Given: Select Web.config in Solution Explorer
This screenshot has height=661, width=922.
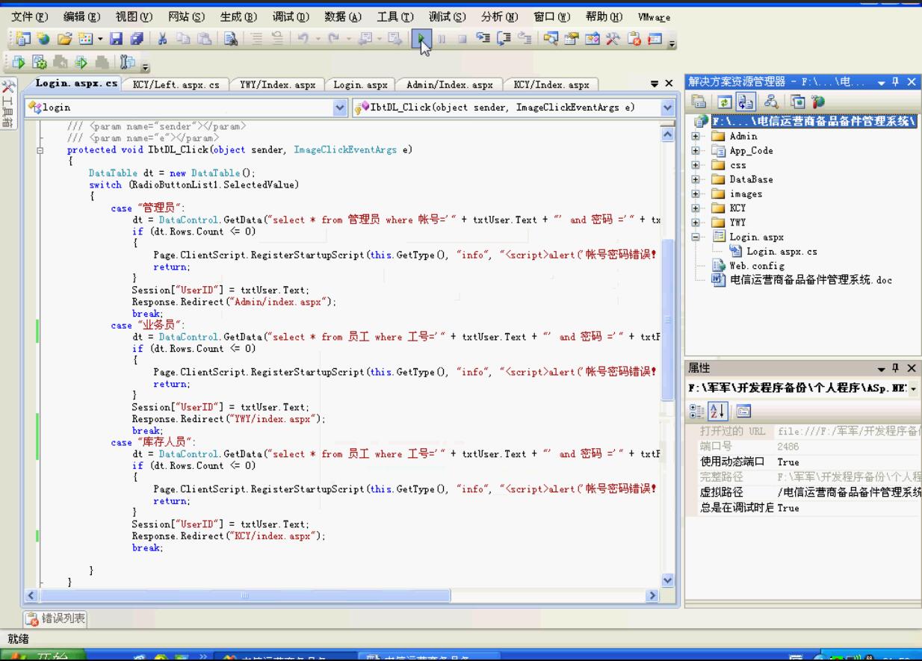Looking at the screenshot, I should click(756, 265).
